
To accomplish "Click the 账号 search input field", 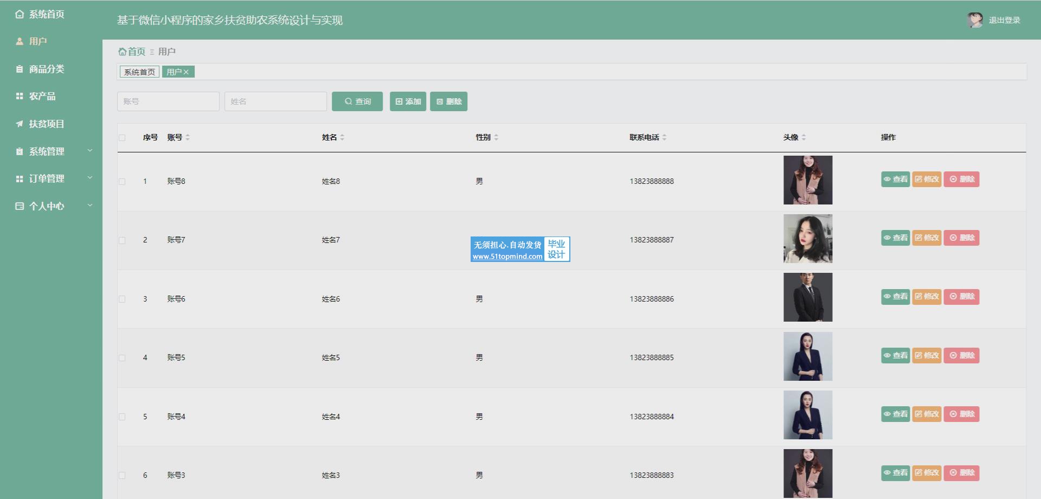I will pos(168,101).
